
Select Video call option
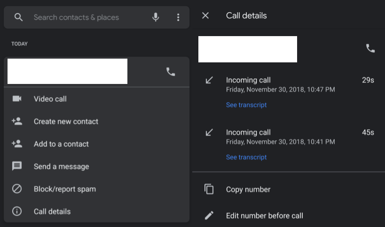pos(50,99)
